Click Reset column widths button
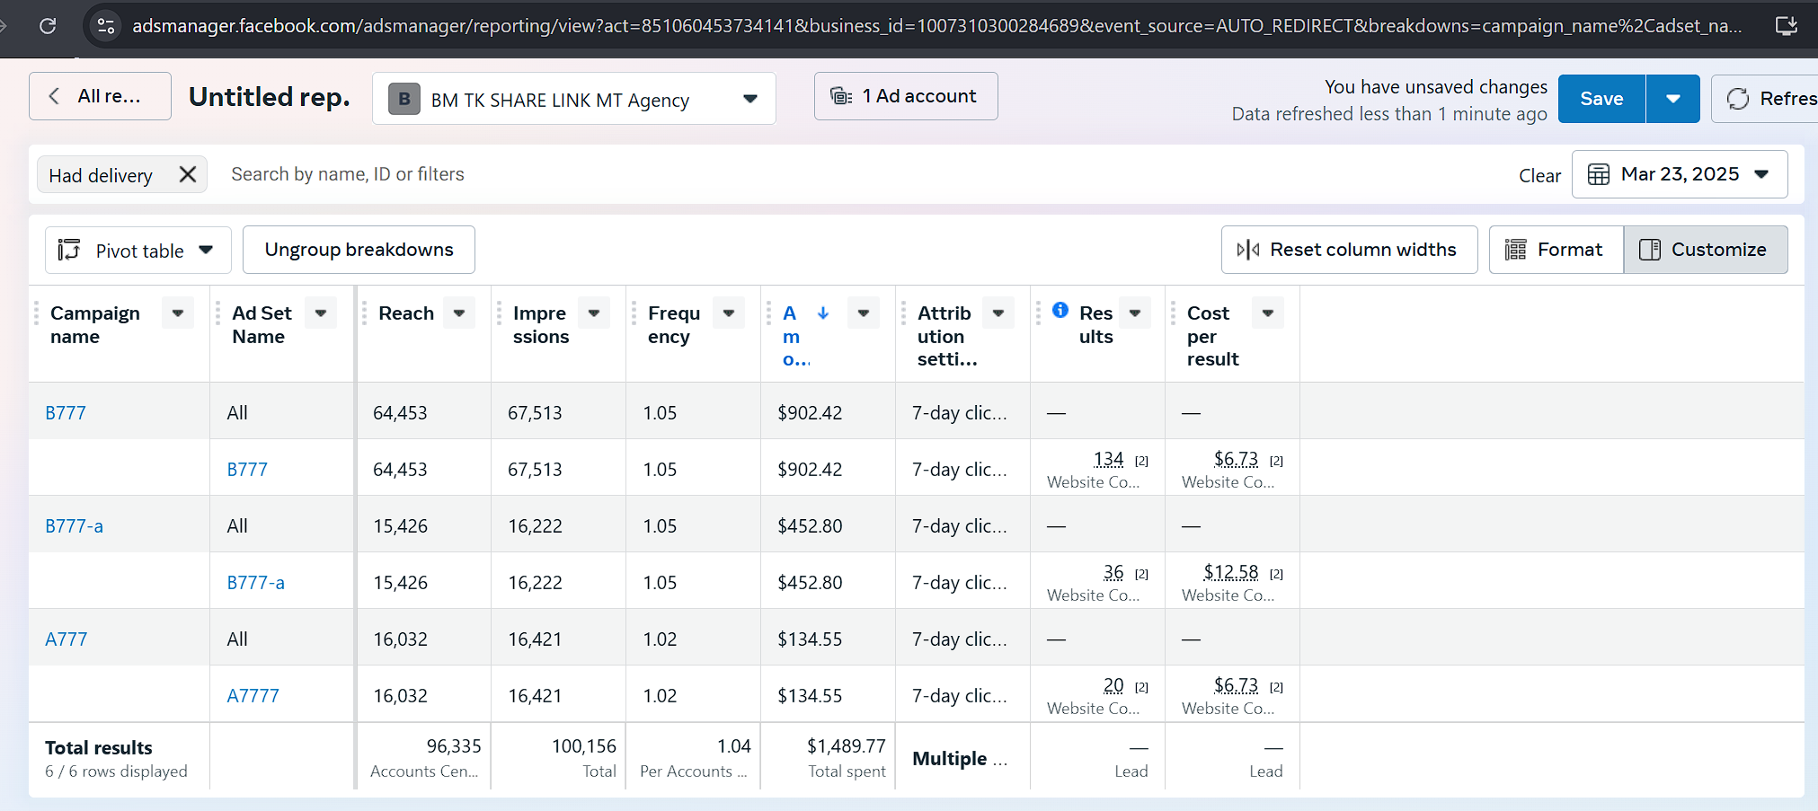The width and height of the screenshot is (1818, 811). (x=1349, y=250)
